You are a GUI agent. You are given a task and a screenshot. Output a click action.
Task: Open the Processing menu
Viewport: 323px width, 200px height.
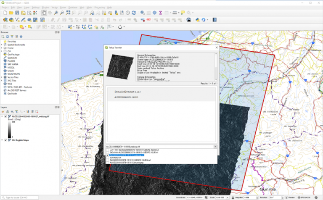click(100, 8)
